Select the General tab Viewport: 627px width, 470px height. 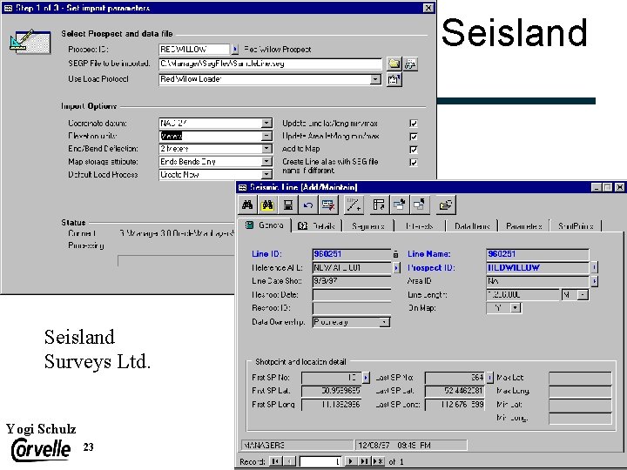[265, 225]
